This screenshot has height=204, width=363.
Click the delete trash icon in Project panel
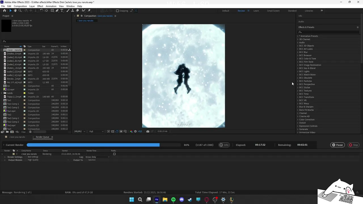point(30,132)
